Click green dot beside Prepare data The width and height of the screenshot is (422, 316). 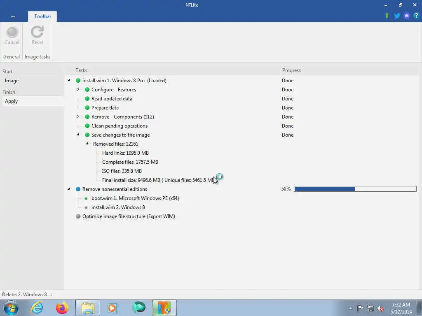point(87,108)
